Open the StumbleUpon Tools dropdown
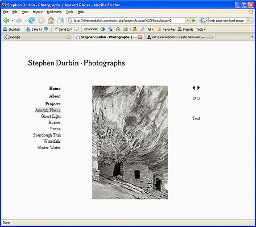 tap(201, 29)
